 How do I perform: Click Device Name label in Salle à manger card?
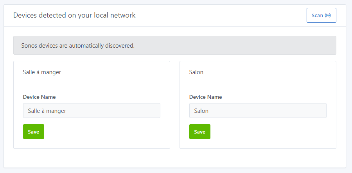[39, 97]
